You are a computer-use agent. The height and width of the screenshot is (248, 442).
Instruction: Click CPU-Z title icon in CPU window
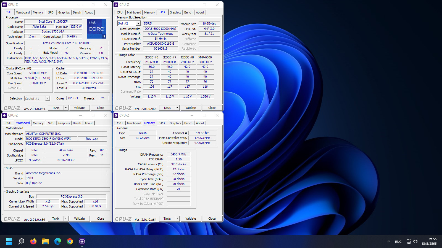coord(4,5)
